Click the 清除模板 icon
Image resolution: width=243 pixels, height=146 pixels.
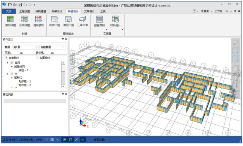(x=38, y=19)
